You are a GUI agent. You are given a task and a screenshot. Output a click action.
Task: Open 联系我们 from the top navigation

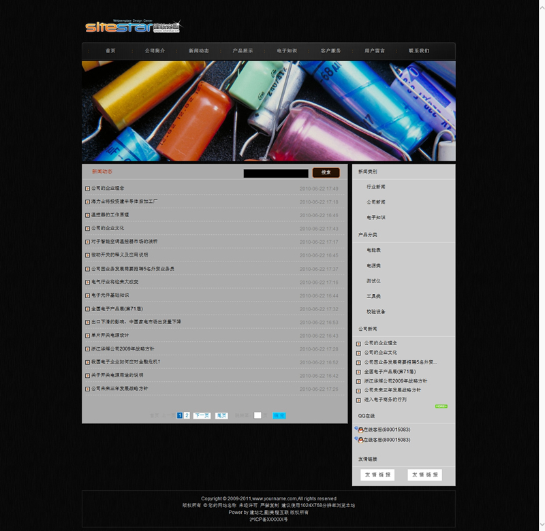[419, 51]
